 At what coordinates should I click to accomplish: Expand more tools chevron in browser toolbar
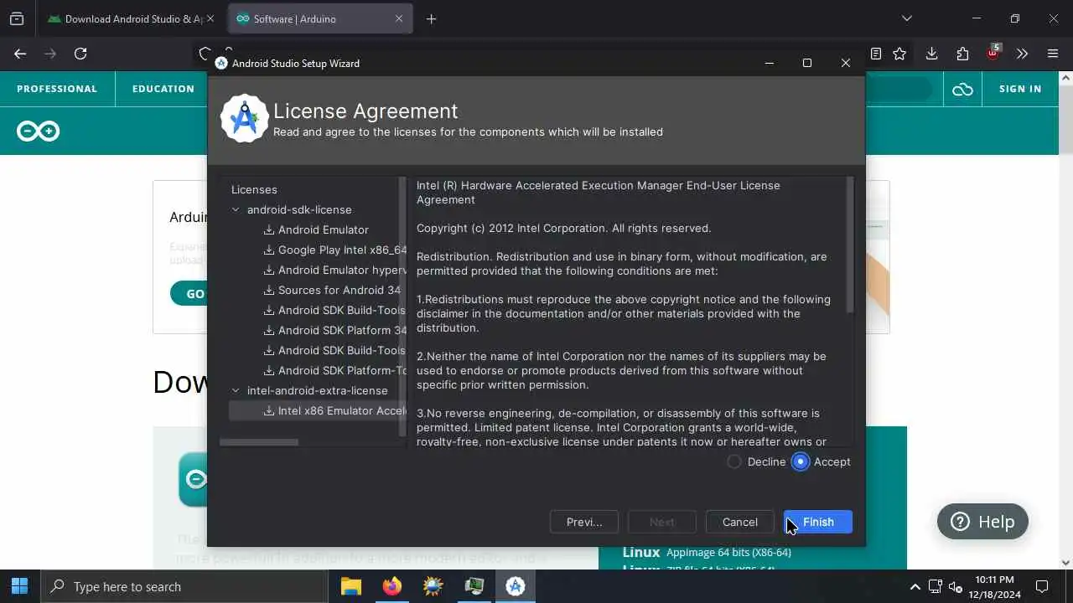click(x=1022, y=54)
